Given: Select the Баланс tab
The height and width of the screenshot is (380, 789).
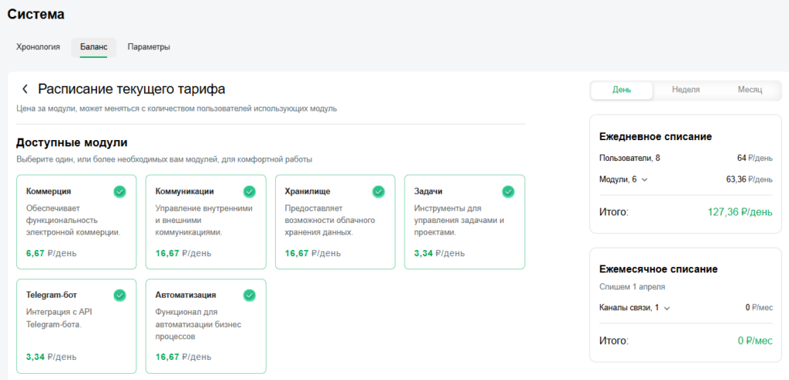Looking at the screenshot, I should [94, 47].
